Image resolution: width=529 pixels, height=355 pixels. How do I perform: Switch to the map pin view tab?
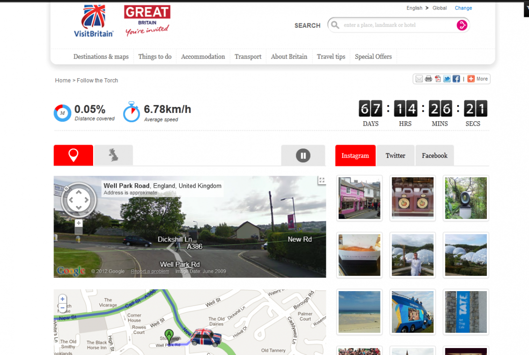tap(73, 155)
